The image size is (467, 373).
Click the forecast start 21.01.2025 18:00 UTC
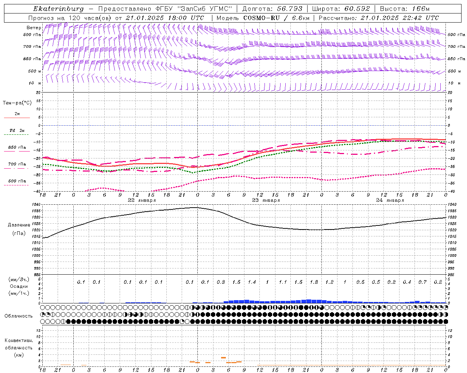(x=165, y=18)
